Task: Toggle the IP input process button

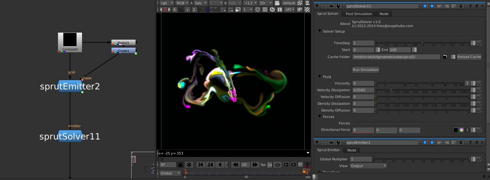Action: (299, 10)
